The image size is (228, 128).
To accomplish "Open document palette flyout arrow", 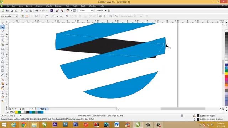I will 8,112.
